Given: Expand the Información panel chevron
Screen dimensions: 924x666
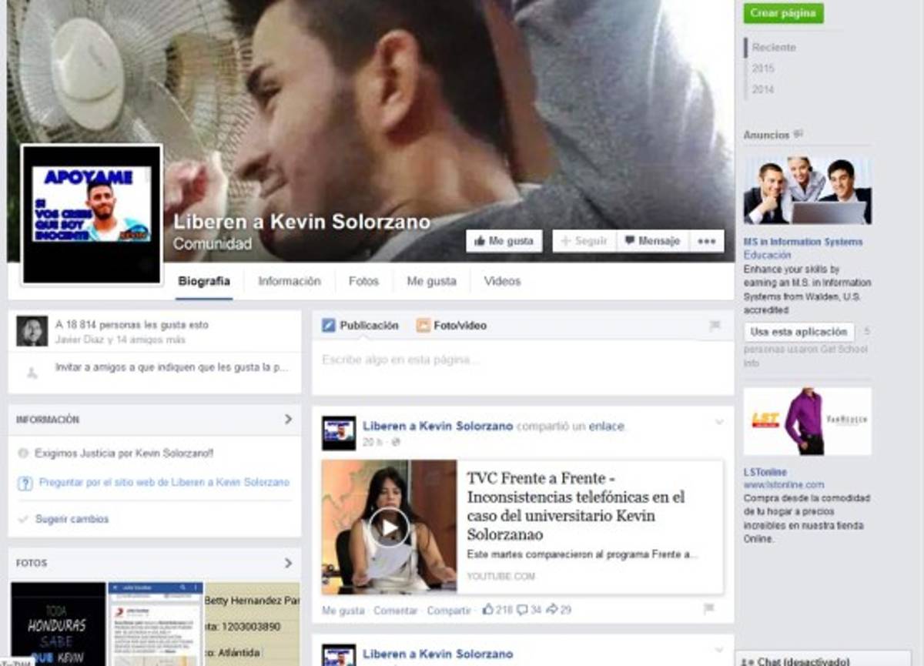Looking at the screenshot, I should click(x=288, y=420).
